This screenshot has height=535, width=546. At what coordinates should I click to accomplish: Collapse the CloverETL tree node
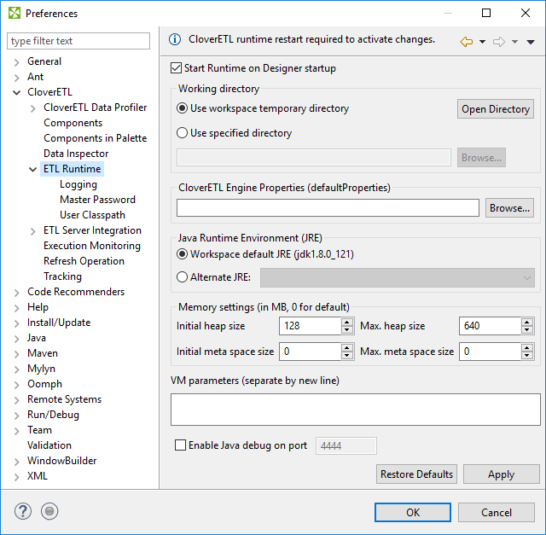[16, 92]
